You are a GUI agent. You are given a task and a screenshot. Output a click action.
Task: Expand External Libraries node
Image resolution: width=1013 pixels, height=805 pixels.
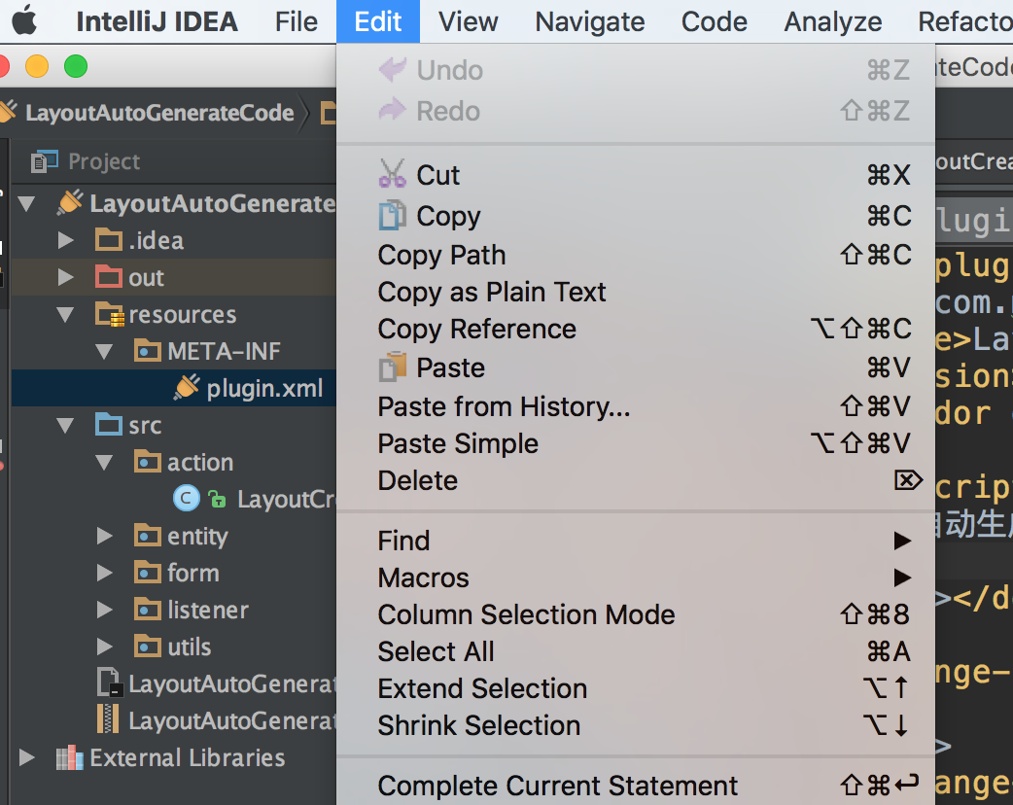pos(26,758)
